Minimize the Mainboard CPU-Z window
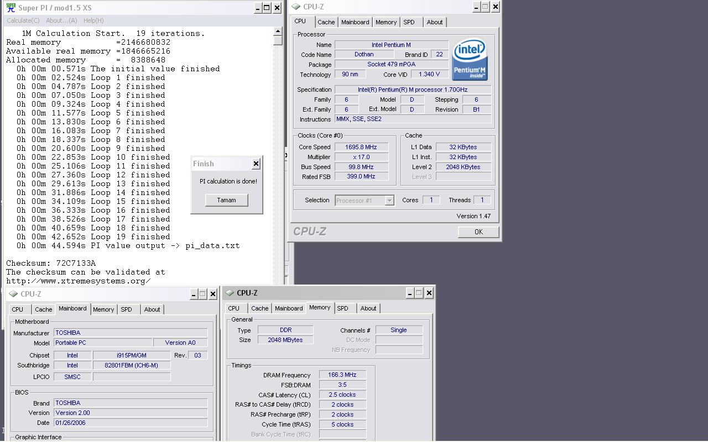Viewport: 708px width, 442px height. click(194, 294)
